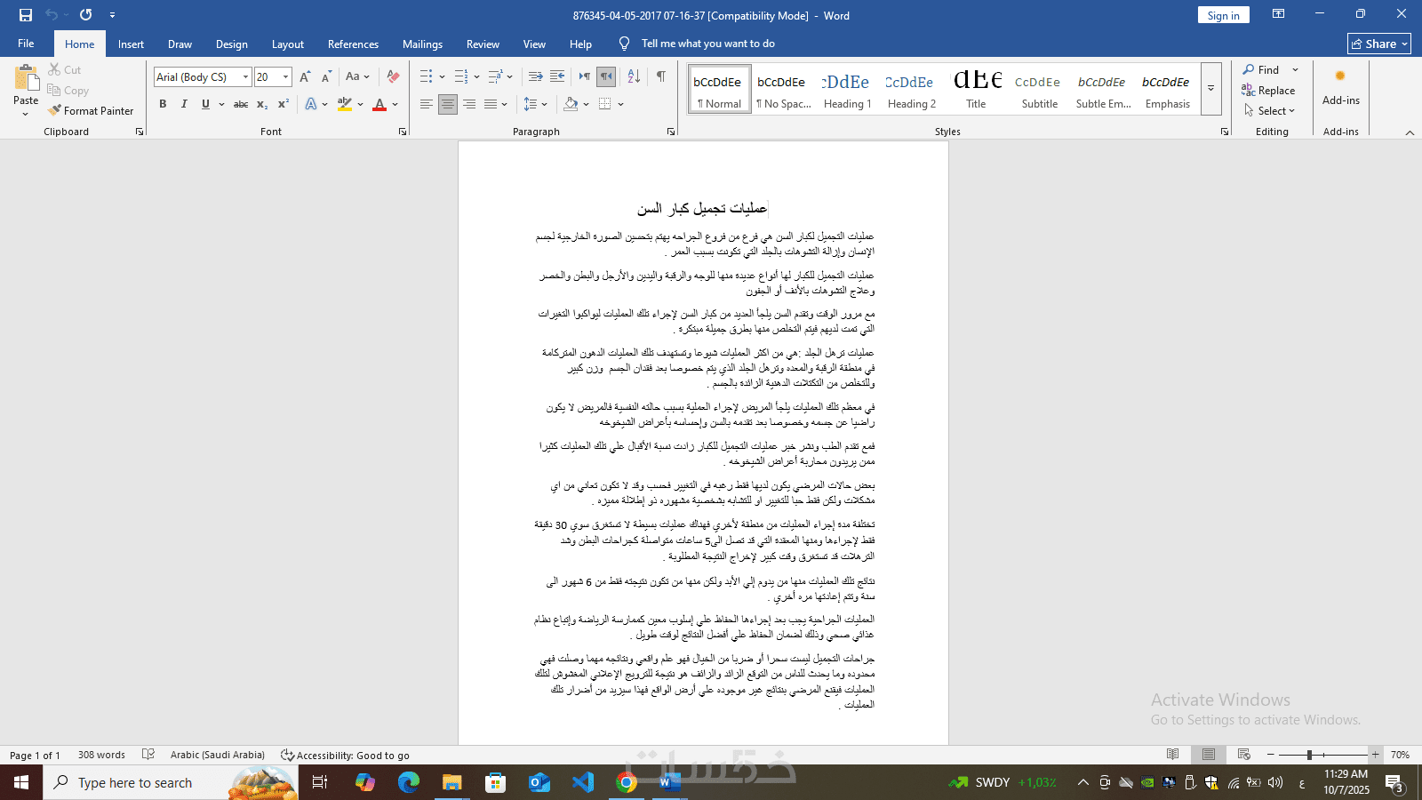Image resolution: width=1422 pixels, height=800 pixels.
Task: Apply the Heading 1 style
Action: click(847, 89)
